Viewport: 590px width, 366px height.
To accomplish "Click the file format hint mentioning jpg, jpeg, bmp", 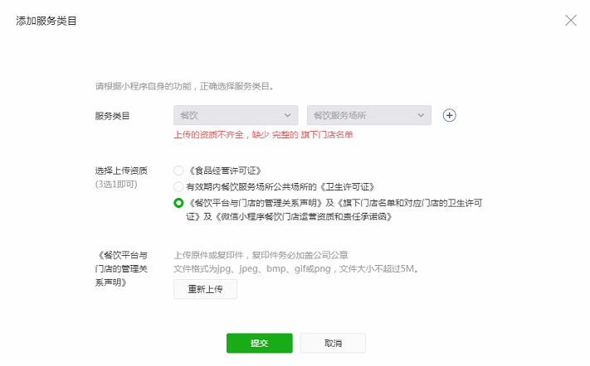I will [x=296, y=269].
